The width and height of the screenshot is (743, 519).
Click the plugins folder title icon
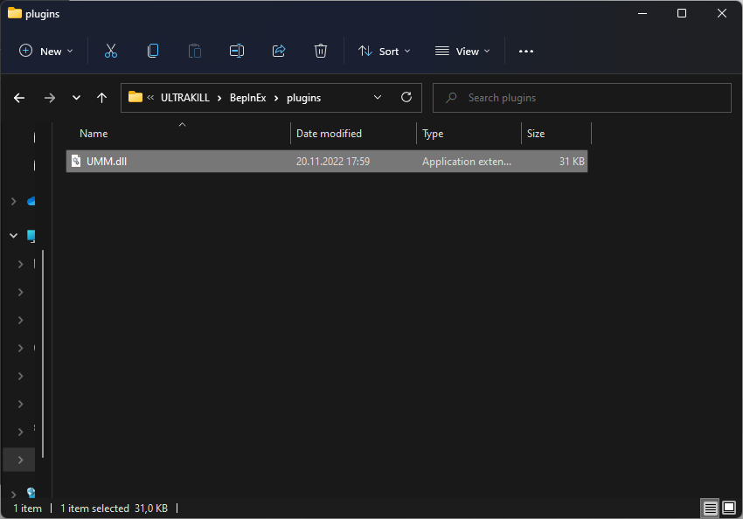[15, 13]
